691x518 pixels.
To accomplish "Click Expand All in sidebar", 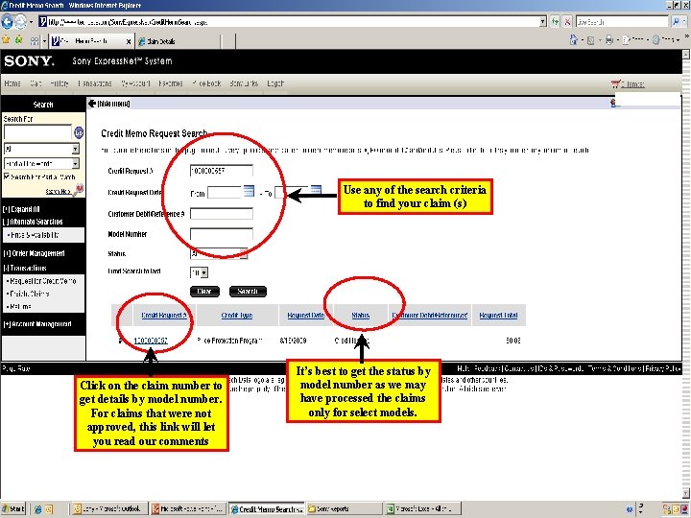I will pos(21,209).
